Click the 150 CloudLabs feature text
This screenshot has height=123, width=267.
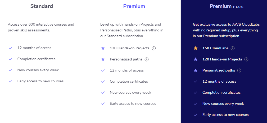coord(215,48)
